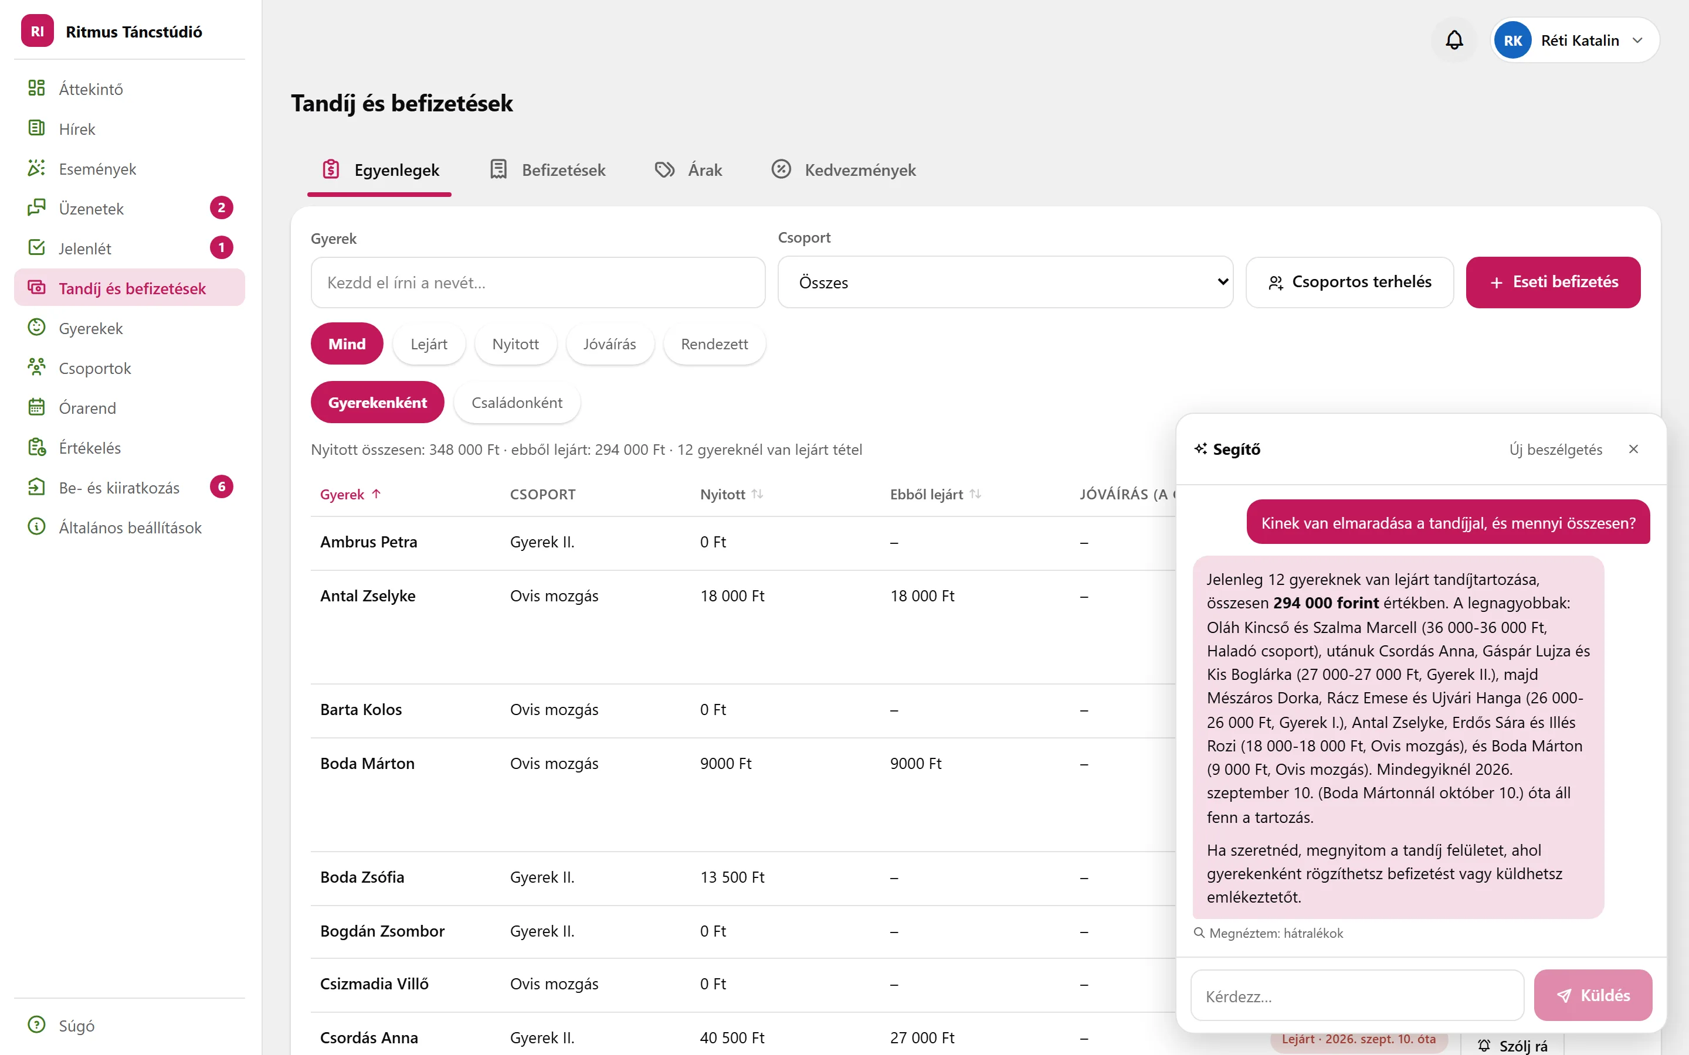Sort table by Ebből lejárt column
Screen dimensions: 1689x1055
(x=935, y=494)
